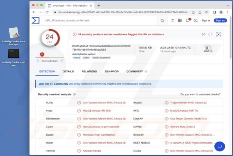Expand the tab search chevron

pyautogui.click(x=228, y=6)
